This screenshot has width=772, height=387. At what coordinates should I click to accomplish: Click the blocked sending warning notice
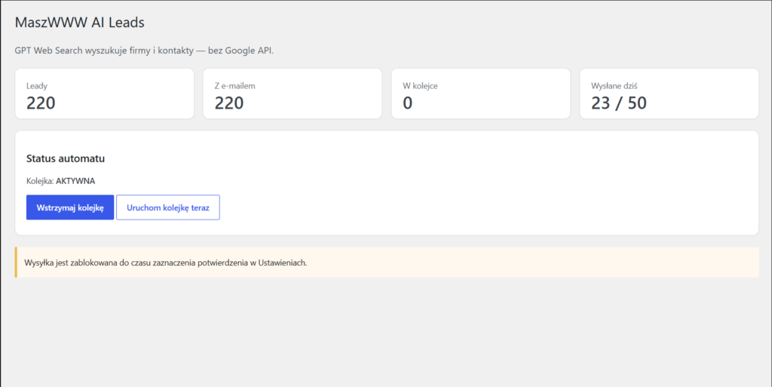(387, 263)
